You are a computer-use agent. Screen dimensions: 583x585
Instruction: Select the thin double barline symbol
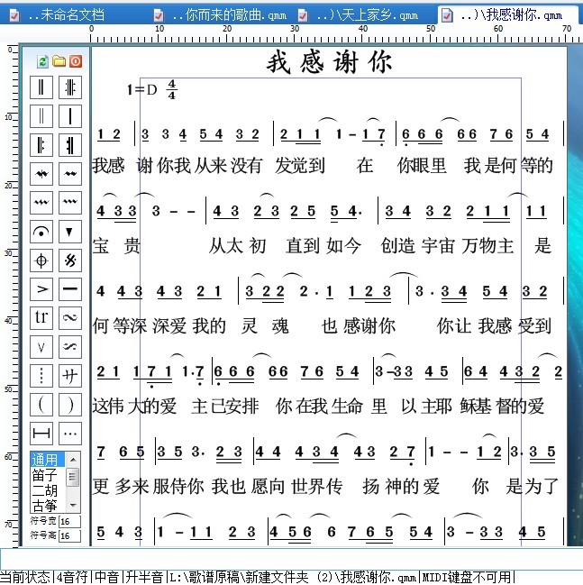(41, 116)
